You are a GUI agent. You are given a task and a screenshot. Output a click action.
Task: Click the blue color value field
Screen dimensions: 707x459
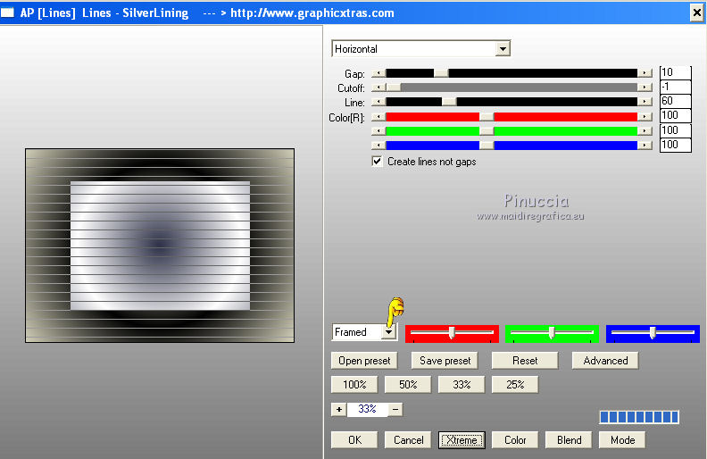coord(675,145)
